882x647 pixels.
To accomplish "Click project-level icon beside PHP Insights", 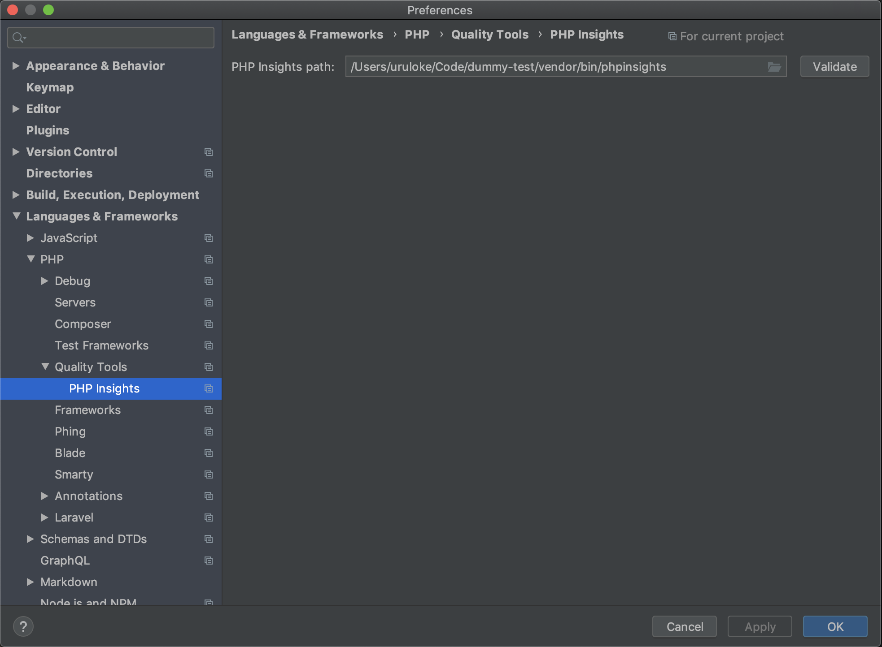I will [209, 388].
